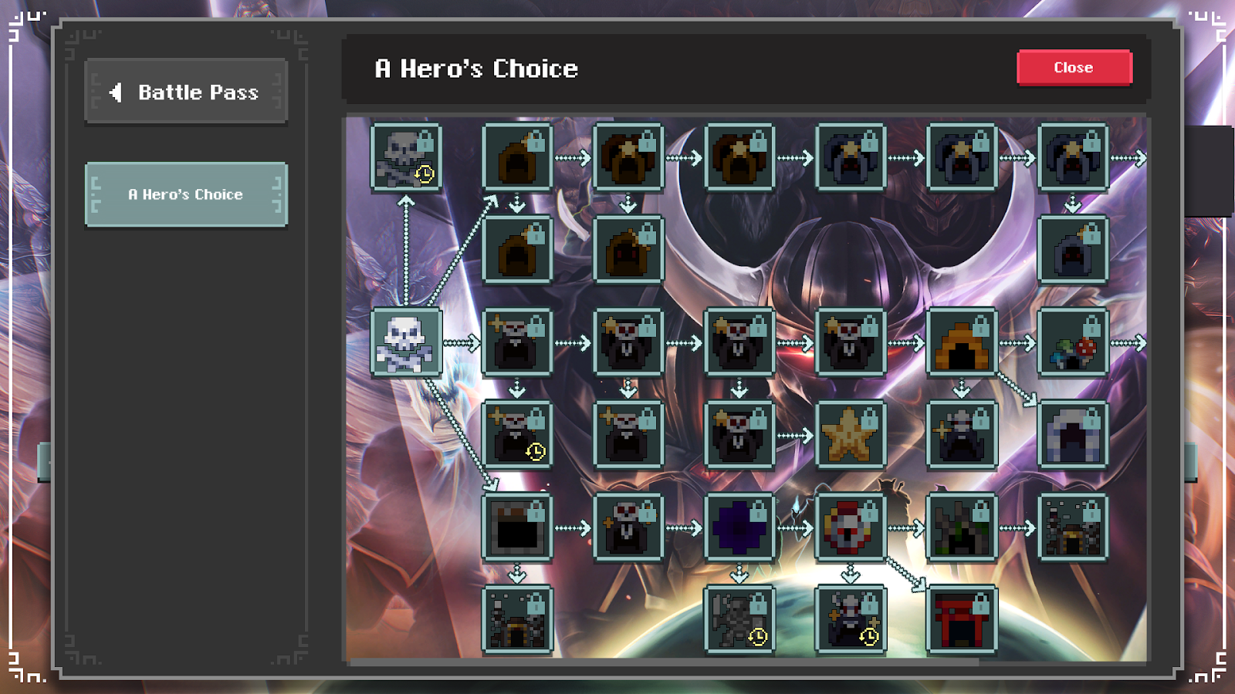Image resolution: width=1235 pixels, height=694 pixels.
Task: Click the gold star reward node
Action: (851, 435)
